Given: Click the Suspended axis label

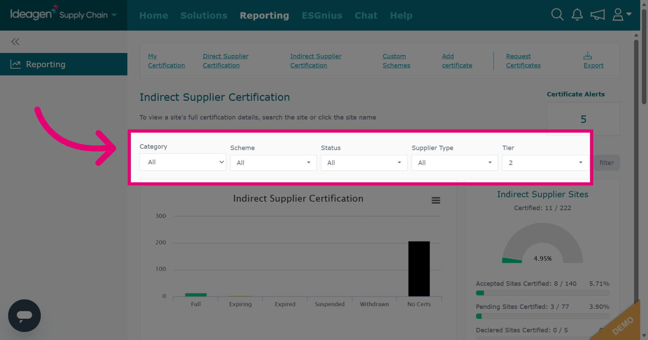Looking at the screenshot, I should 330,304.
